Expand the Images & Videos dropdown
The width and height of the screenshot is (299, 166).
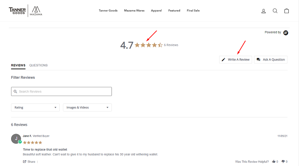[87, 108]
